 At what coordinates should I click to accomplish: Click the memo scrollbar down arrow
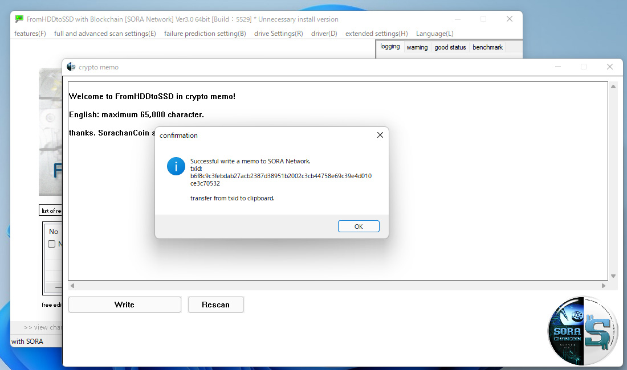613,276
